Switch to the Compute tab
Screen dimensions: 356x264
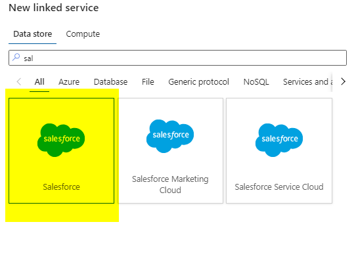pos(83,34)
